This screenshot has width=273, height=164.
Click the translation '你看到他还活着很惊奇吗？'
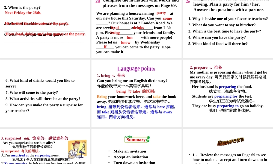(x=32, y=147)
